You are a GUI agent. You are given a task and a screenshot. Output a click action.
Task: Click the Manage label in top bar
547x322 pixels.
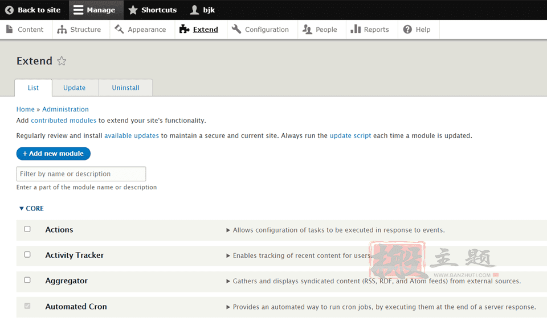click(101, 10)
